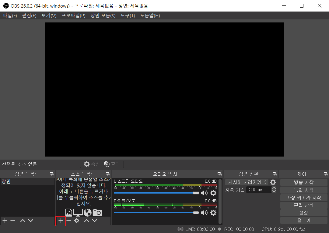Open the 프로파일(P) menu
Viewport: 329px width, 233px height.
coord(73,16)
